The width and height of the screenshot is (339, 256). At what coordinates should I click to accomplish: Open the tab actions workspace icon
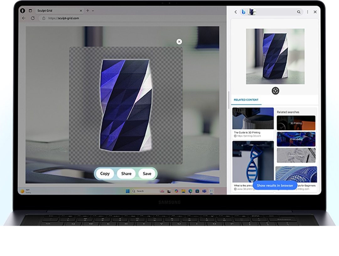(x=30, y=11)
